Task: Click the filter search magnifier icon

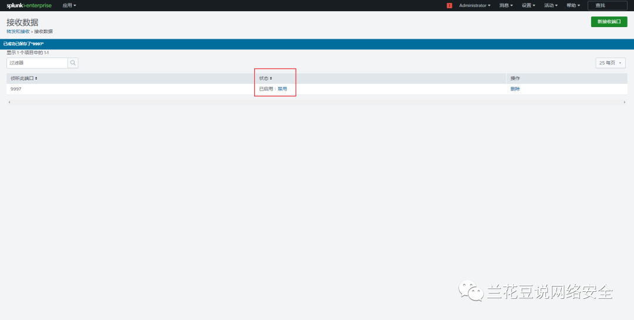Action: [73, 63]
